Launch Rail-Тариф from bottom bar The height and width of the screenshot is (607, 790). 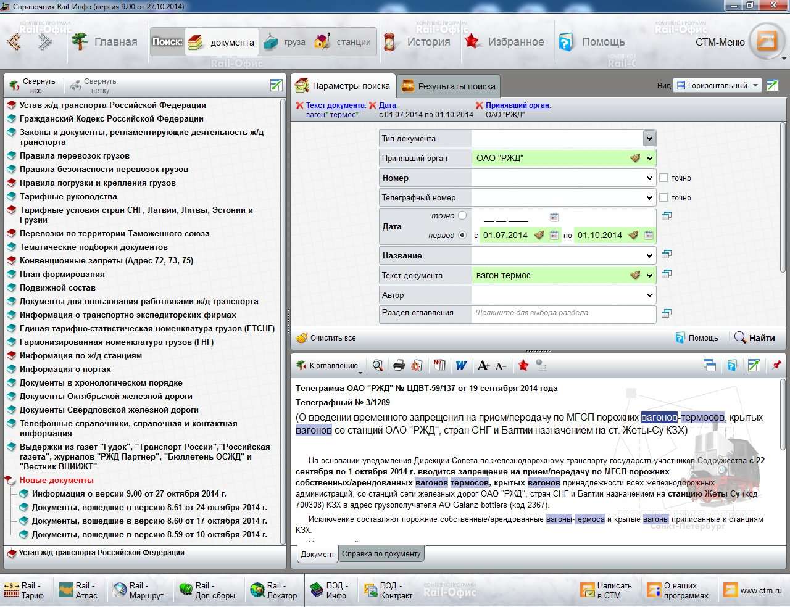(23, 590)
